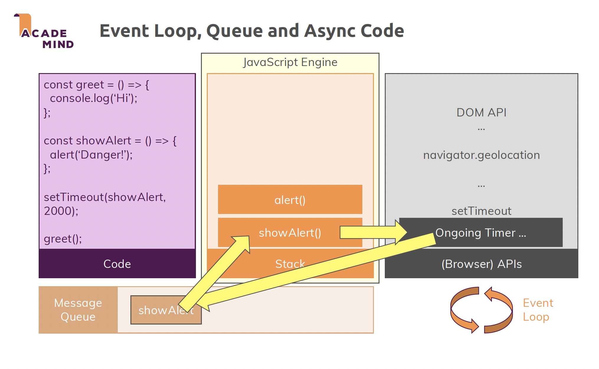This screenshot has width=599, height=369.
Task: Click the 'setTimeout' label in Browser APIs
Action: coord(481,211)
